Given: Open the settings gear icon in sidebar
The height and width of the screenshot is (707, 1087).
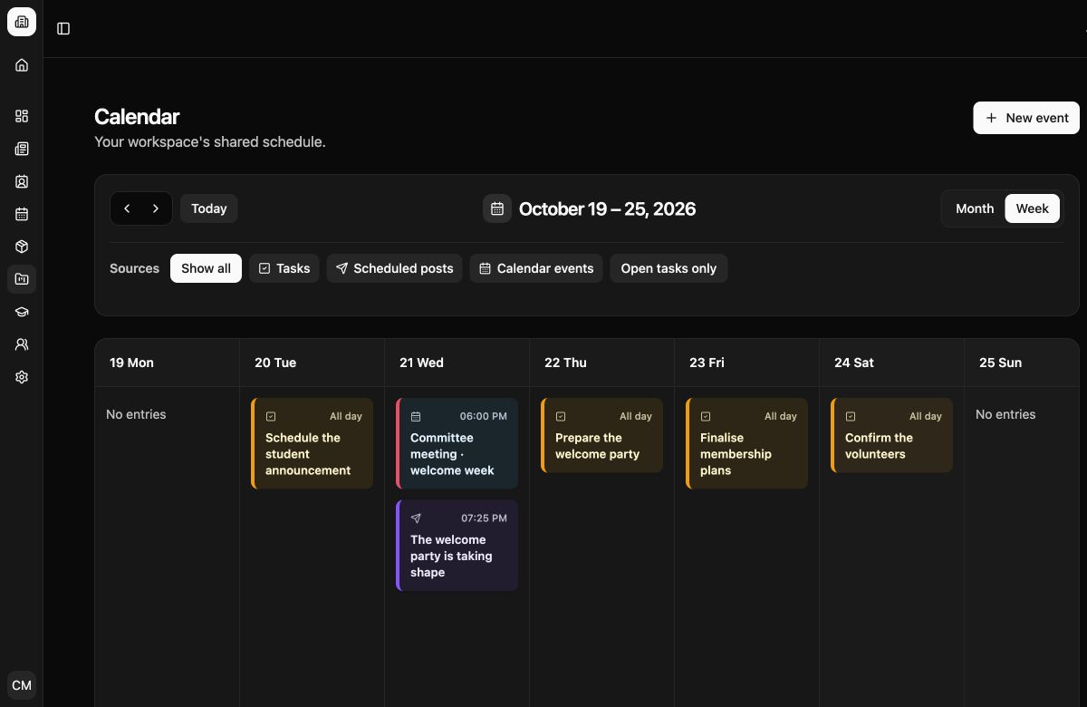Looking at the screenshot, I should tap(22, 377).
